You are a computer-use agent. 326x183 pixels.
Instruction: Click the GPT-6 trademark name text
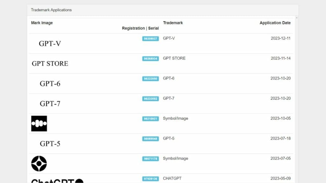[169, 78]
